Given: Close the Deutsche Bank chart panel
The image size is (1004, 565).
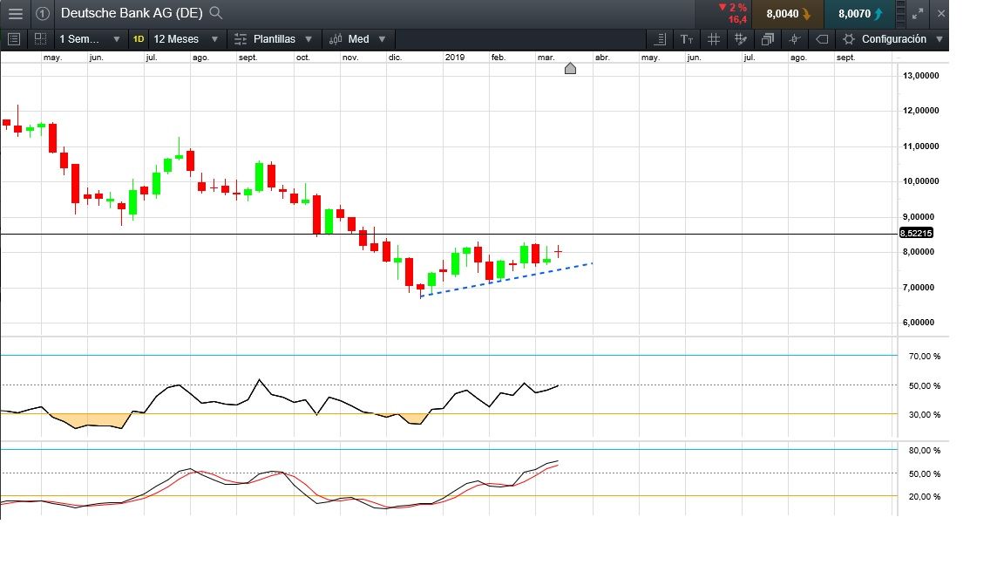Looking at the screenshot, I should point(941,13).
